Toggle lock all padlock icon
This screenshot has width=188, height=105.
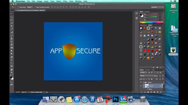pyautogui.click(x=152, y=79)
